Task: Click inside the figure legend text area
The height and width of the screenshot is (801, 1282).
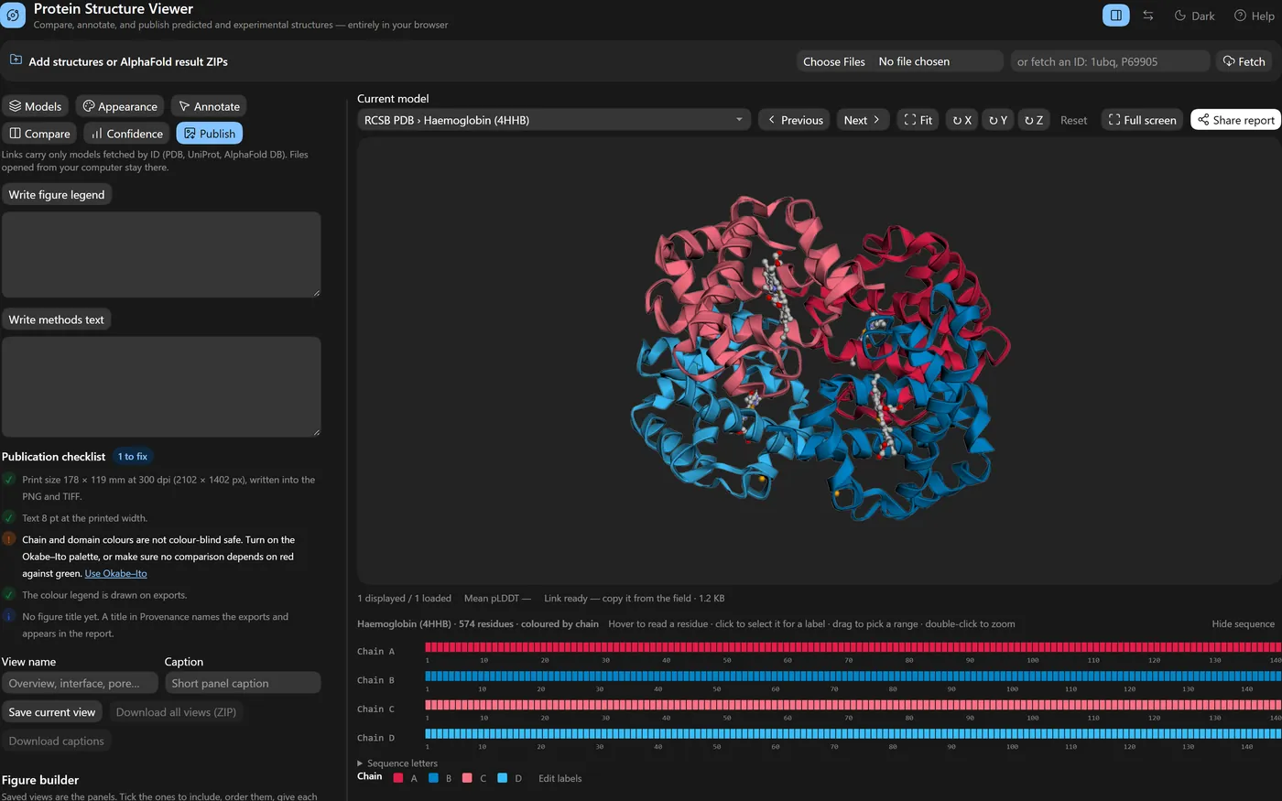Action: click(161, 254)
